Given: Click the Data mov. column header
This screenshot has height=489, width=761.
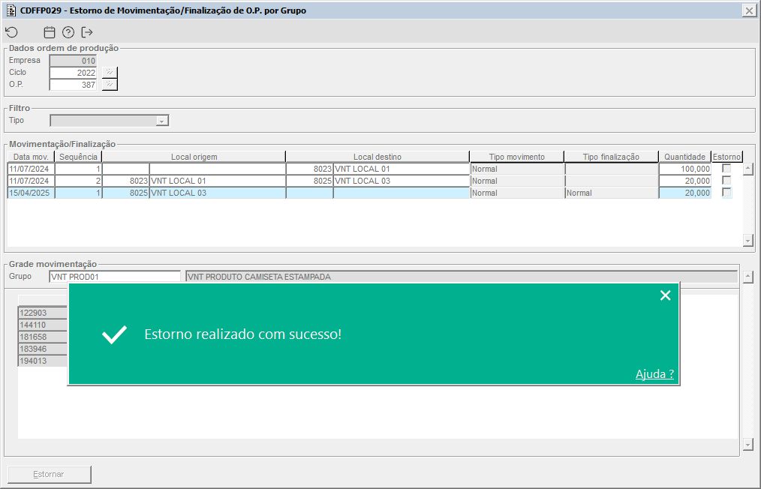Looking at the screenshot, I should click(x=31, y=157).
